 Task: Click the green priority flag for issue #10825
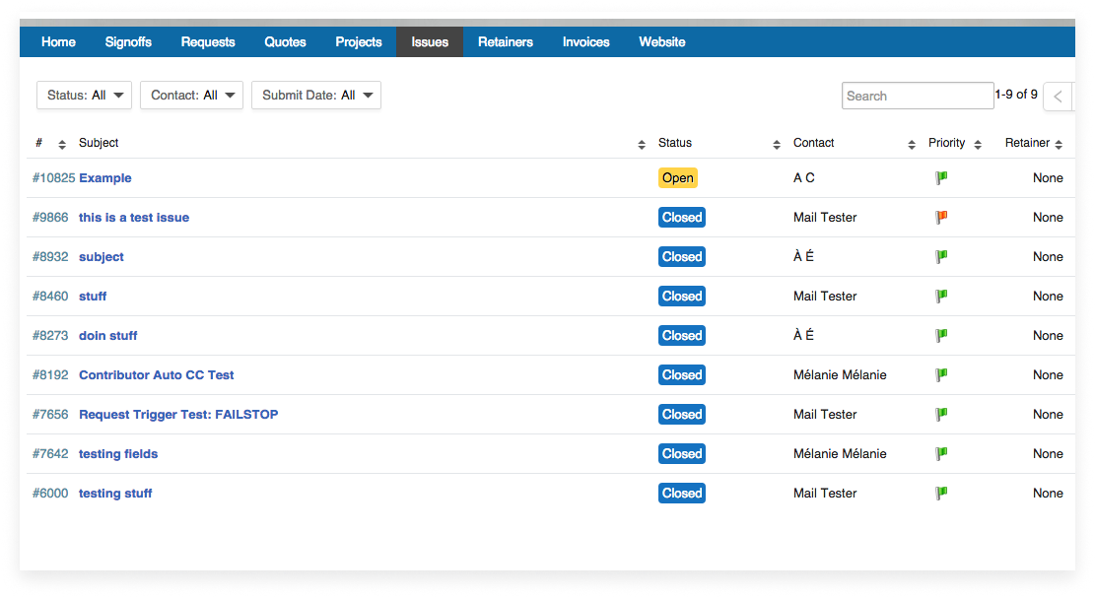[x=941, y=177]
